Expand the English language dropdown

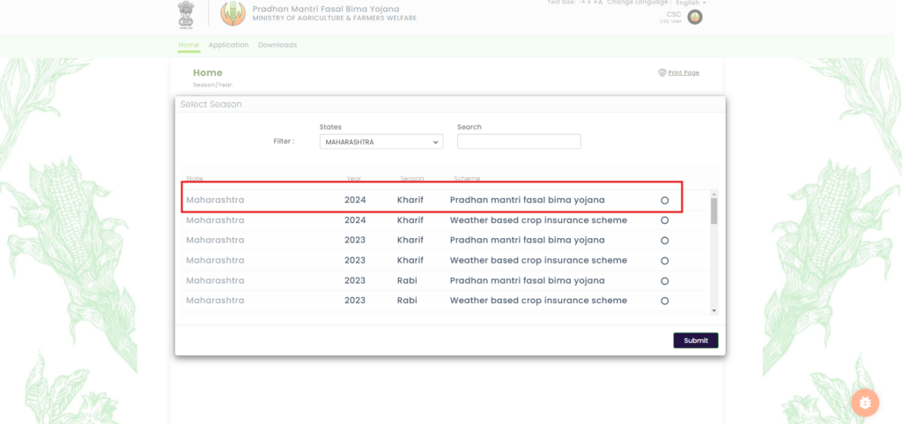pyautogui.click(x=691, y=4)
